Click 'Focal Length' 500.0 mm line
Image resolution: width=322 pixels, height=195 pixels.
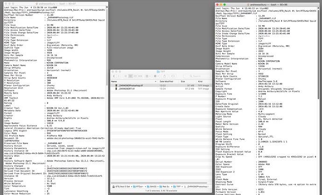tap(241, 122)
